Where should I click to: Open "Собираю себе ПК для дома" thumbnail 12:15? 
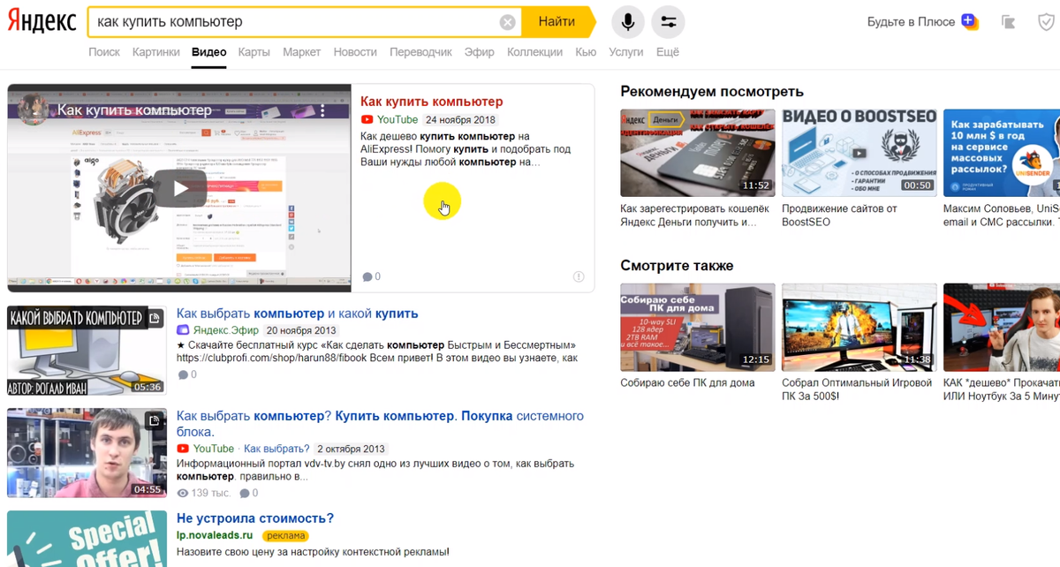[698, 326]
